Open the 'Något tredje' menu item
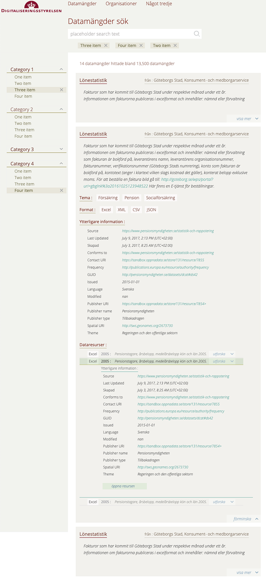Screen dimensions: 266x581 click(159, 4)
